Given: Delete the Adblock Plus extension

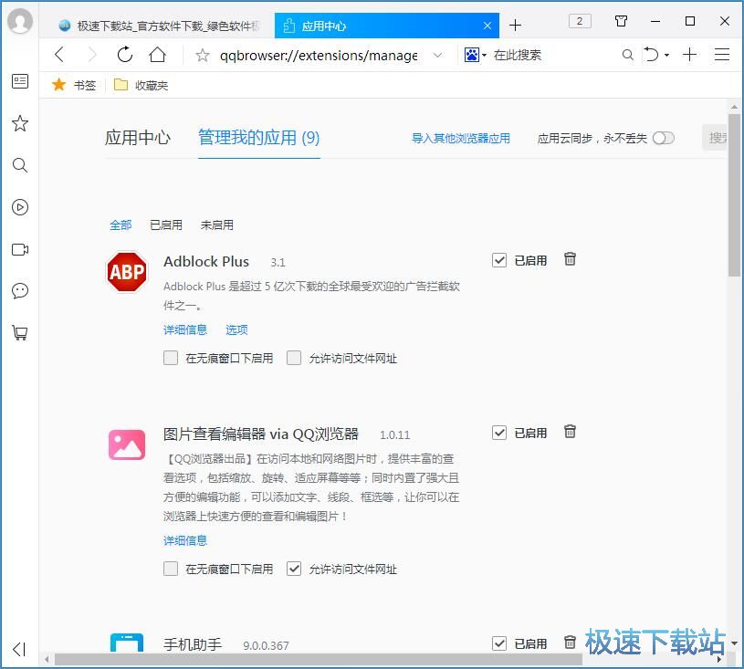Looking at the screenshot, I should (570, 259).
